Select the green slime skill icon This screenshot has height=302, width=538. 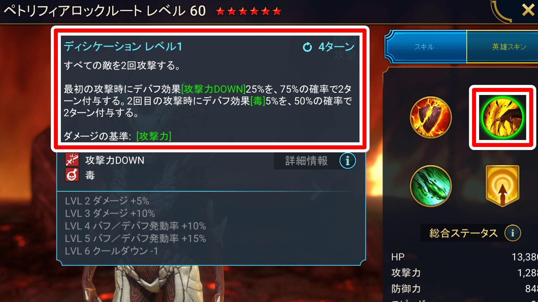431,186
